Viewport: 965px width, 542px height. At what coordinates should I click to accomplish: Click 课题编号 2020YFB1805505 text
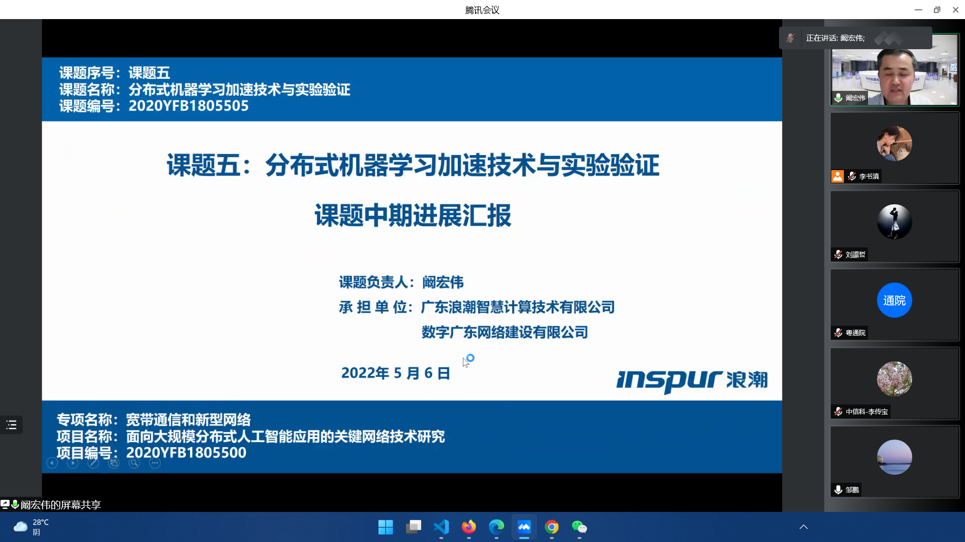click(154, 106)
